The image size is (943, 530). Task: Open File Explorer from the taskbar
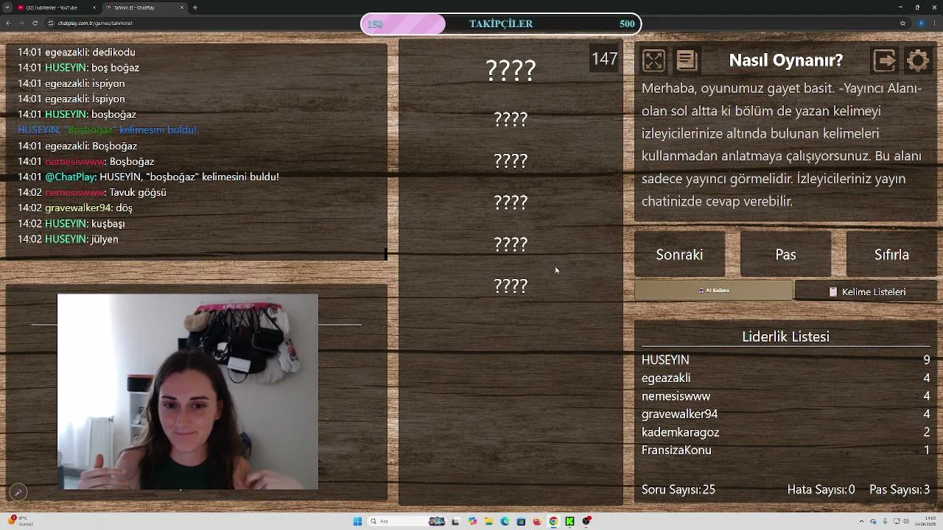pyautogui.click(x=488, y=521)
